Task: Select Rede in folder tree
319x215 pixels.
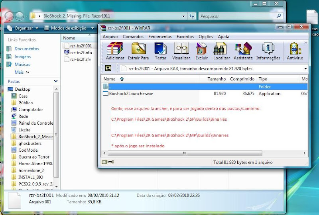Action: click(x=23, y=116)
